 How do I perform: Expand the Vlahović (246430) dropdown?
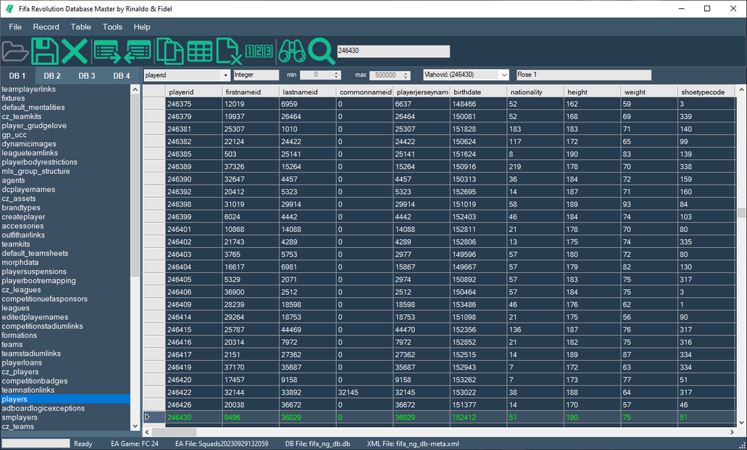click(x=504, y=75)
